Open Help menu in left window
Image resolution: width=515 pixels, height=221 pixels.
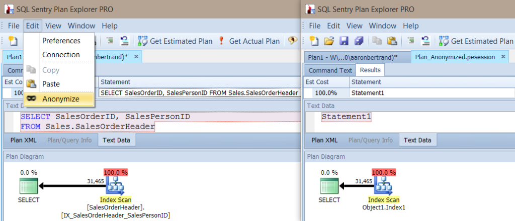point(109,26)
